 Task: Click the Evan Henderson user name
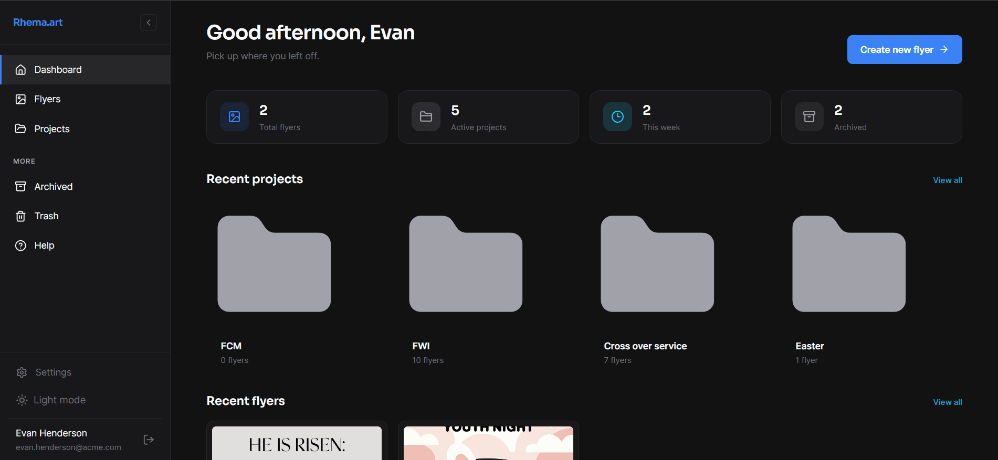click(51, 433)
